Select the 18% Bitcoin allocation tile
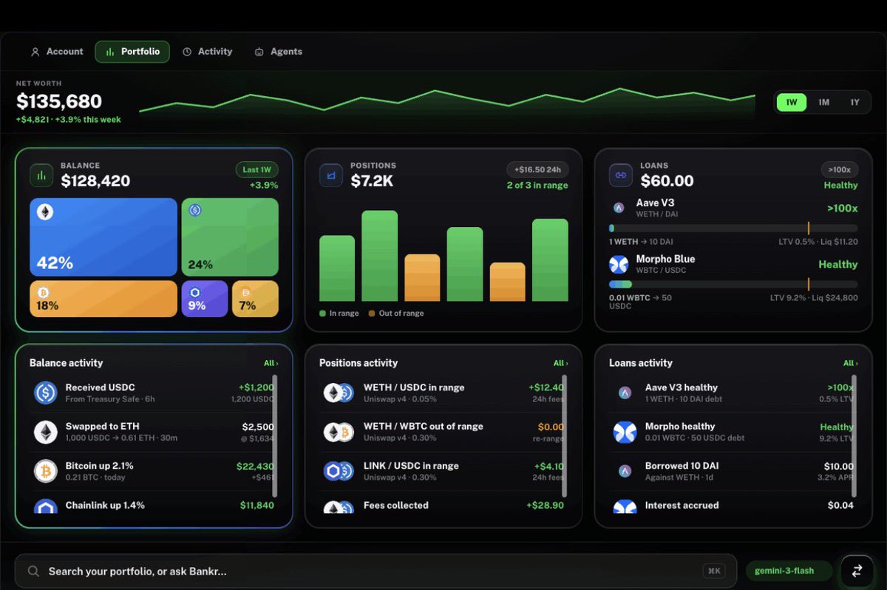Viewport: 887px width, 590px height. point(103,299)
